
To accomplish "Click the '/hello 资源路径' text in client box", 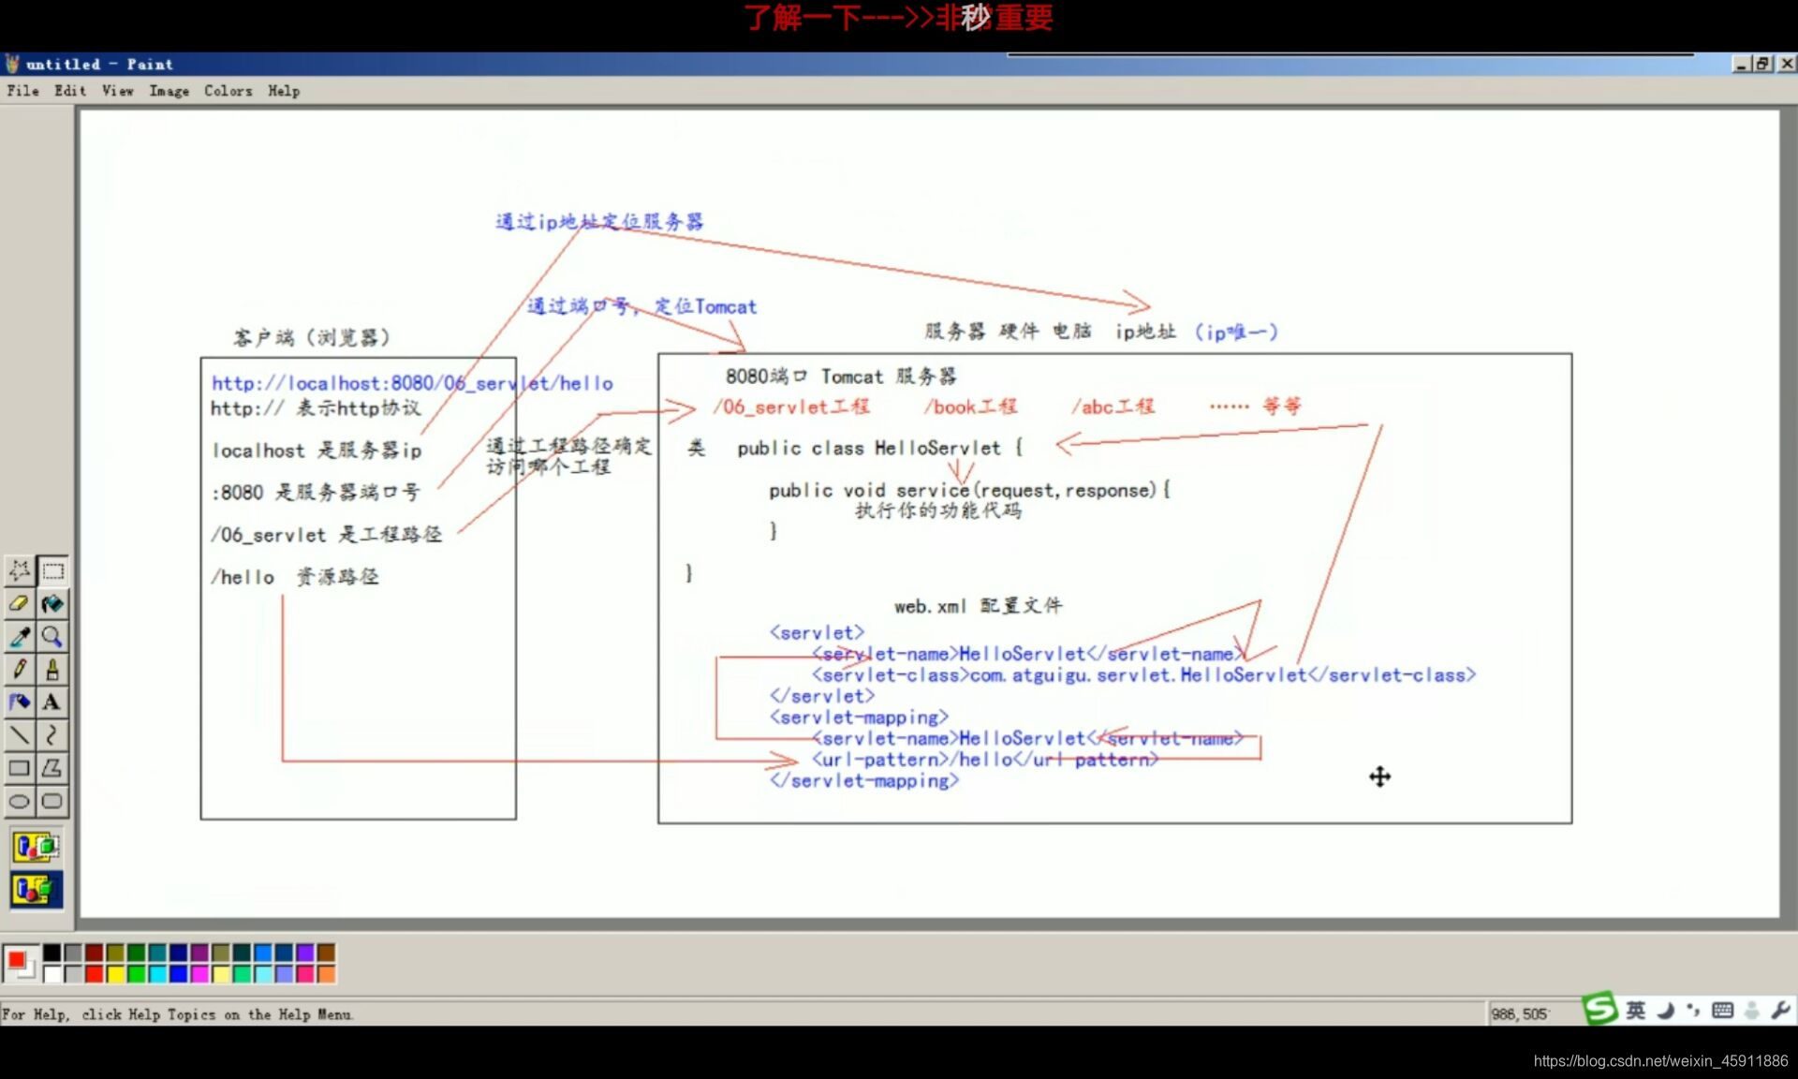I will [x=295, y=577].
